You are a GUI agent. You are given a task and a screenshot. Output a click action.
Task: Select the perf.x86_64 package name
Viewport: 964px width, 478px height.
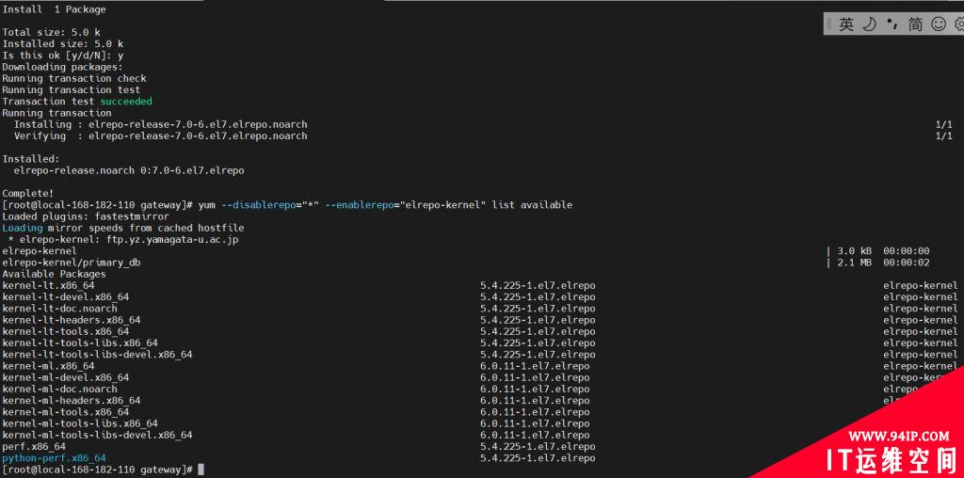[x=34, y=447]
